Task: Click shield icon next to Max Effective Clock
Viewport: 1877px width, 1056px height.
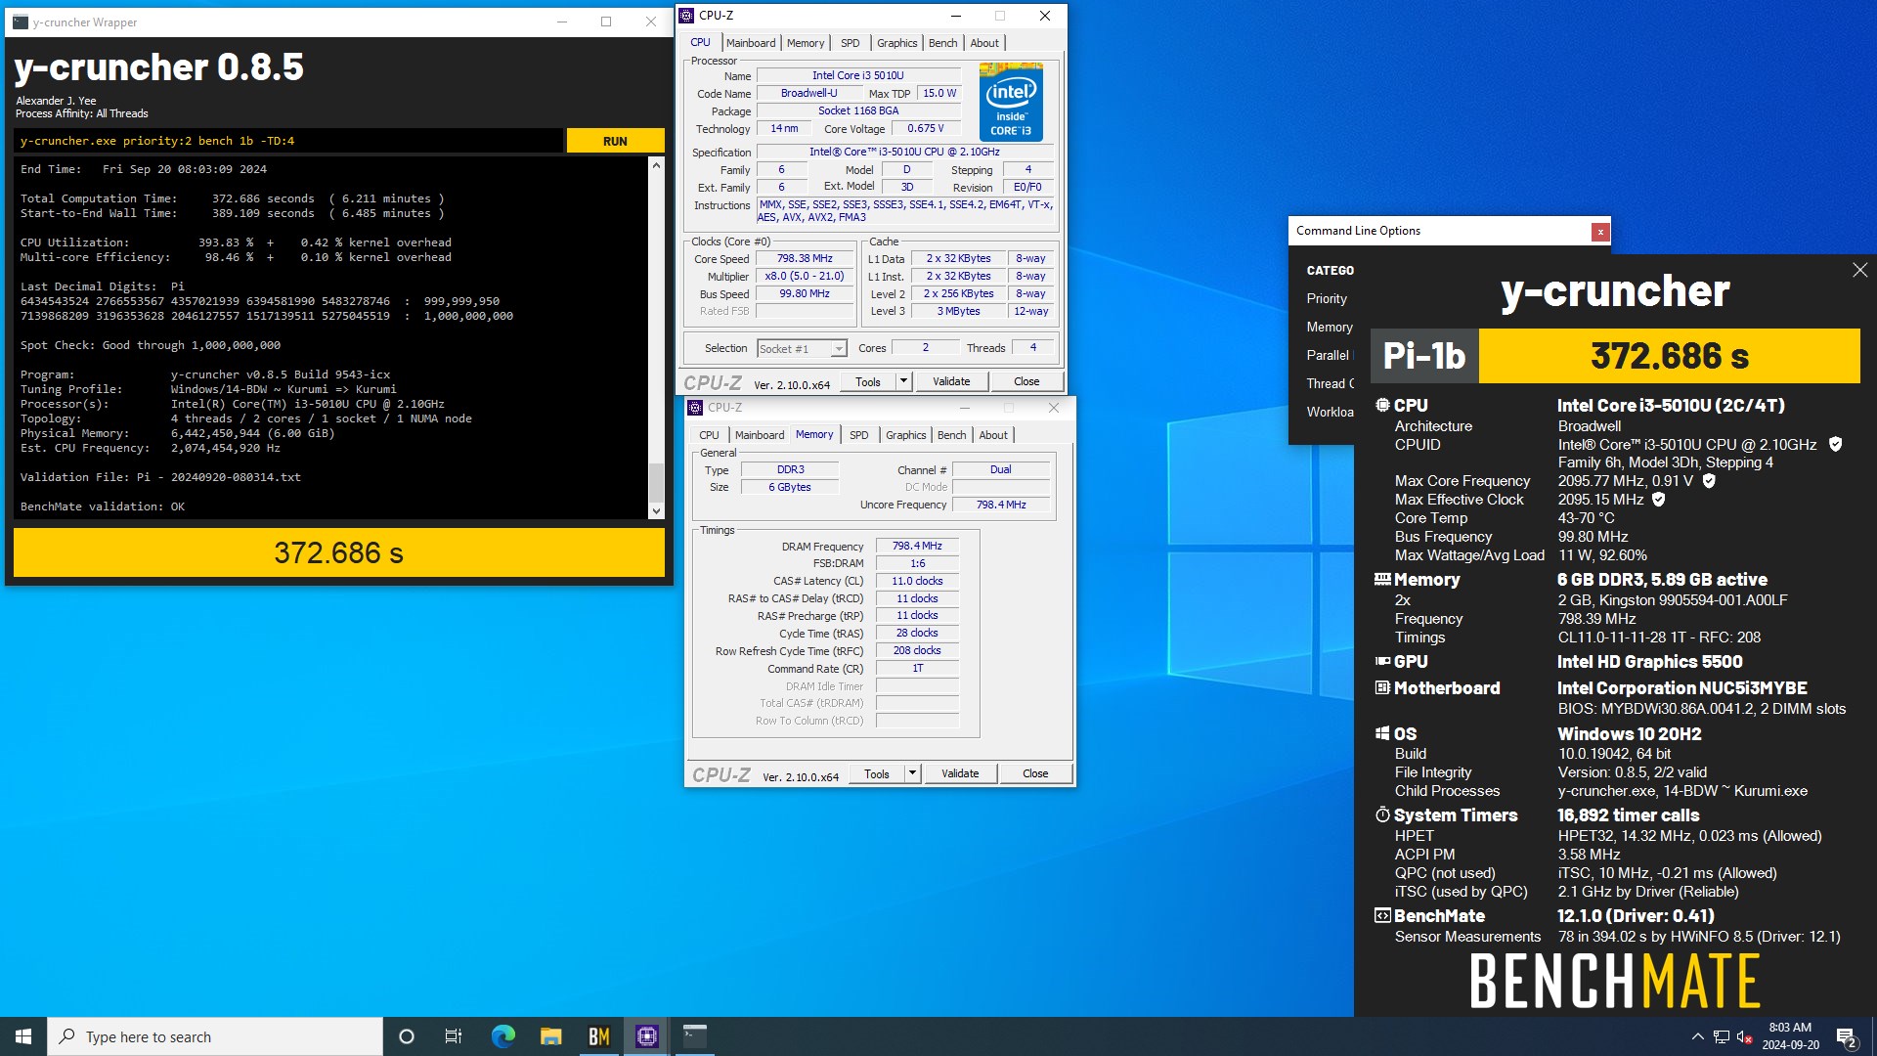Action: click(x=1658, y=500)
